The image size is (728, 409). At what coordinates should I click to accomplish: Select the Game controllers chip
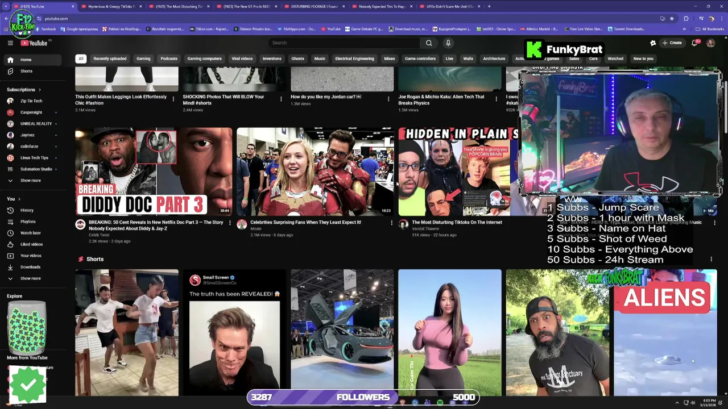pyautogui.click(x=420, y=59)
